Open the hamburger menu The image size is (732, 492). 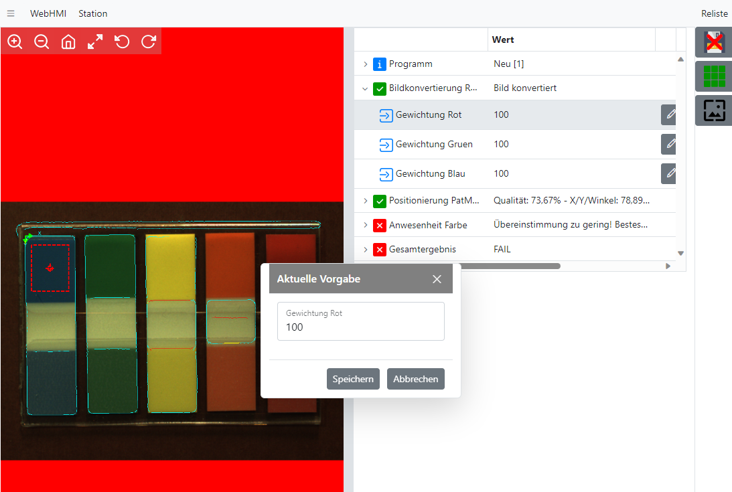click(x=11, y=13)
